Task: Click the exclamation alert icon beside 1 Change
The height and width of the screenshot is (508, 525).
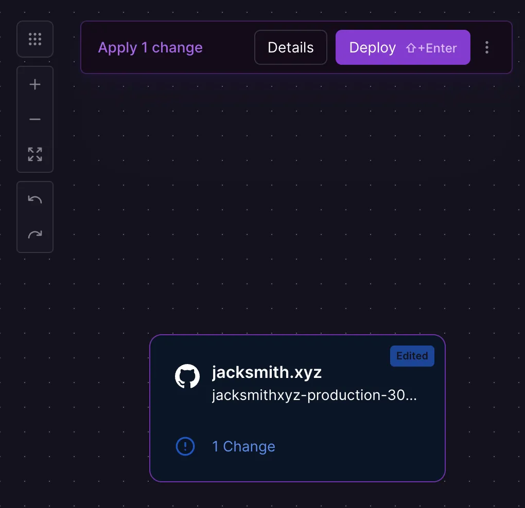Action: [x=185, y=446]
